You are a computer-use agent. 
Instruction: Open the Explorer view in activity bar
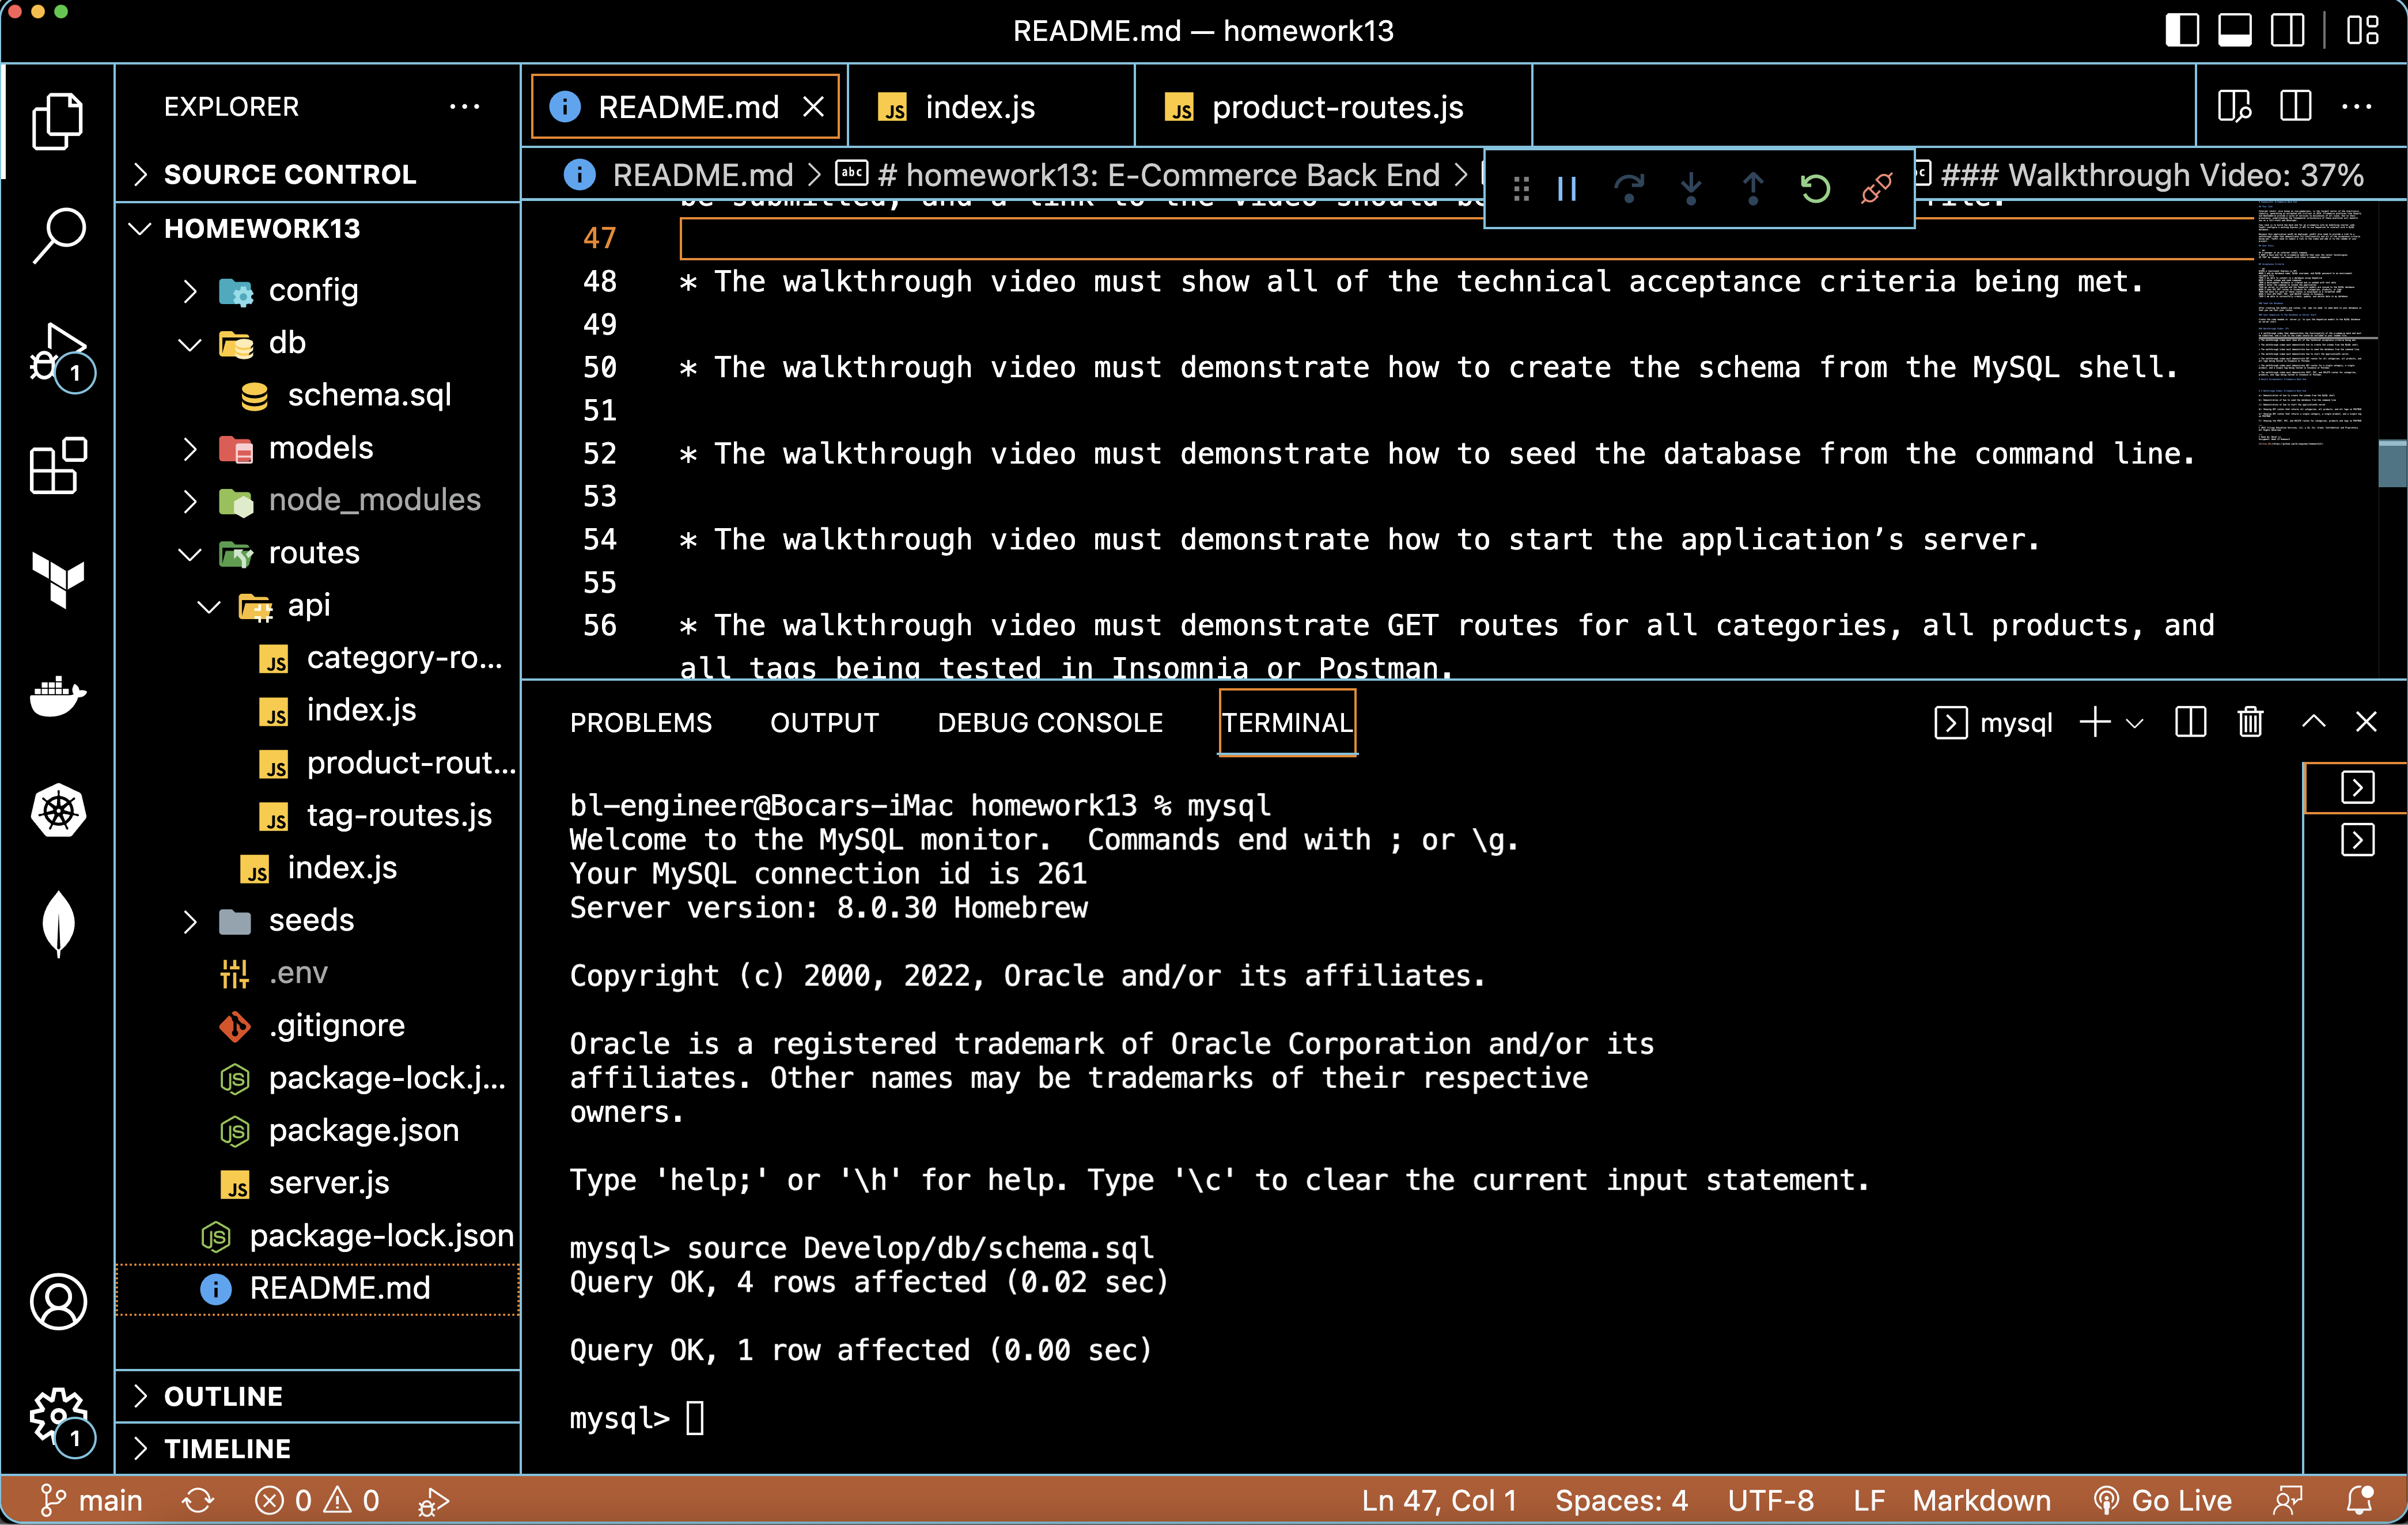tap(58, 122)
